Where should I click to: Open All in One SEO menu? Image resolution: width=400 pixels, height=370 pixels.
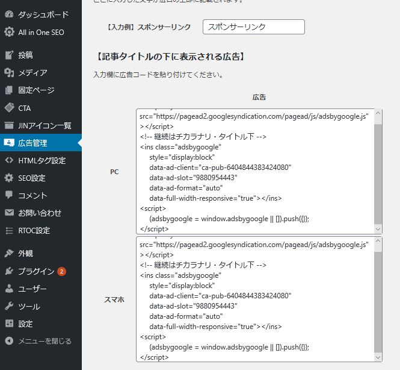click(x=41, y=32)
